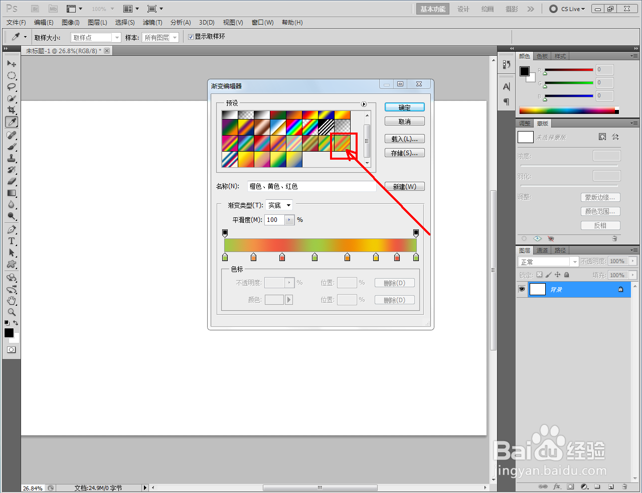The width and height of the screenshot is (642, 493).
Task: Select the Crop tool
Action: (x=12, y=110)
